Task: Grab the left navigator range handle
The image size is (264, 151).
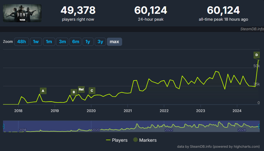Action: [3, 126]
